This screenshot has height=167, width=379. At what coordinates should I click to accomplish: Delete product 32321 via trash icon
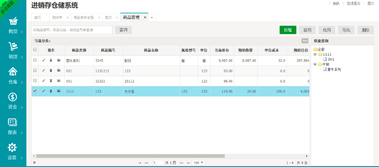(51, 81)
